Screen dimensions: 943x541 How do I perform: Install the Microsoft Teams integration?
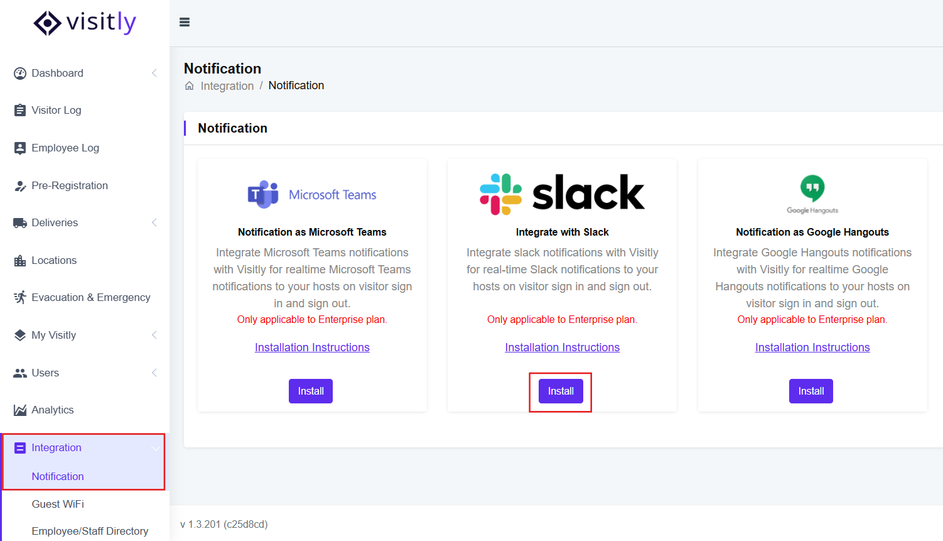point(311,391)
